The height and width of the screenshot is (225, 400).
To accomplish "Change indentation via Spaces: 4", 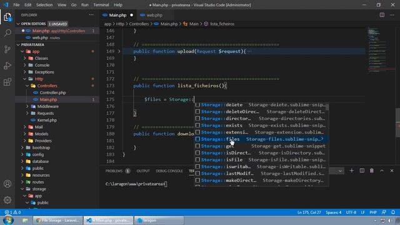I will (x=333, y=212).
